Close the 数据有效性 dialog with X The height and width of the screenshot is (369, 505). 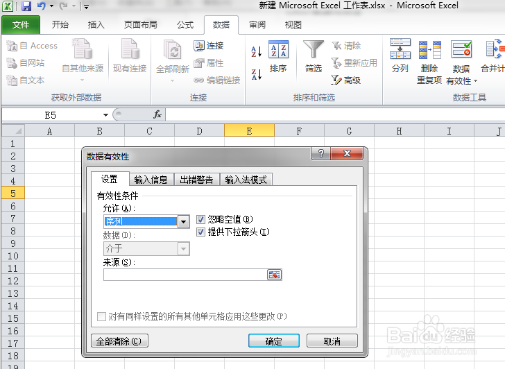347,153
